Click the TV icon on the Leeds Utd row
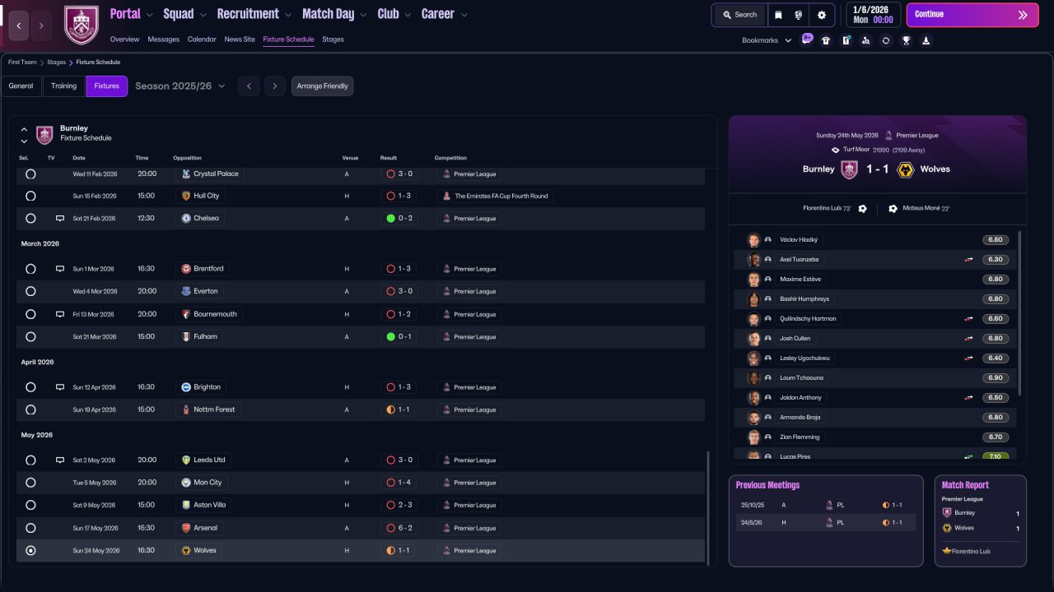Screen dimensions: 1054x592 60,460
